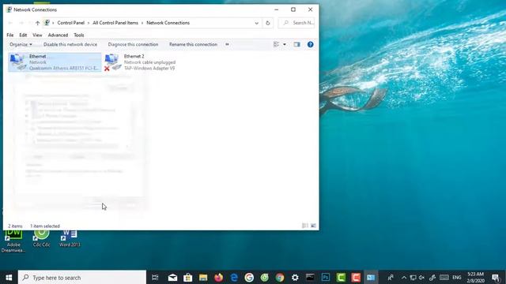Click the Up one level arrow
Screen dimensions: 506x284
pos(37,23)
